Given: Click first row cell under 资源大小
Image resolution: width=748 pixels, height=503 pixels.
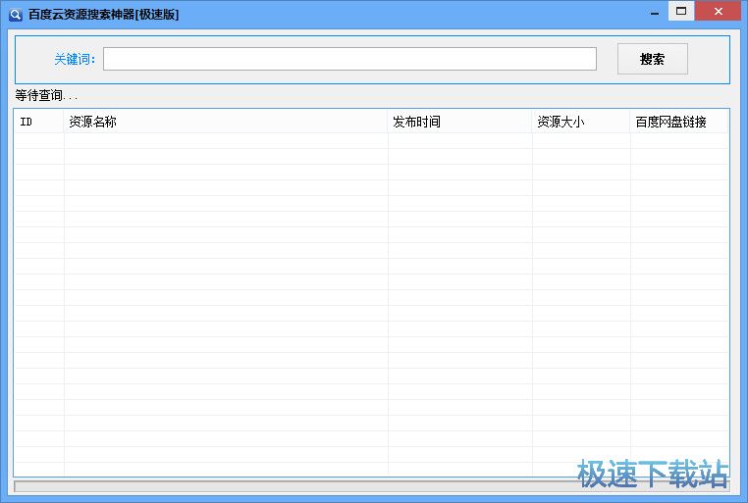Looking at the screenshot, I should [x=581, y=141].
